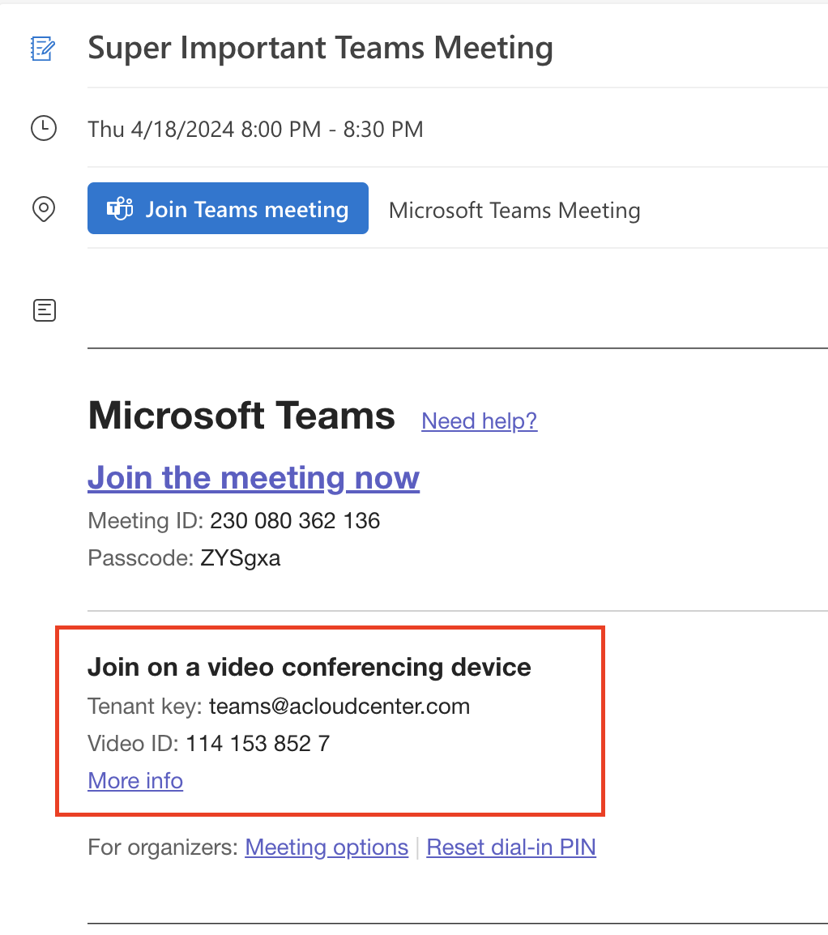Click the bold Microsoft Teams heading
Screen dimensions: 828x935
pyautogui.click(x=241, y=416)
